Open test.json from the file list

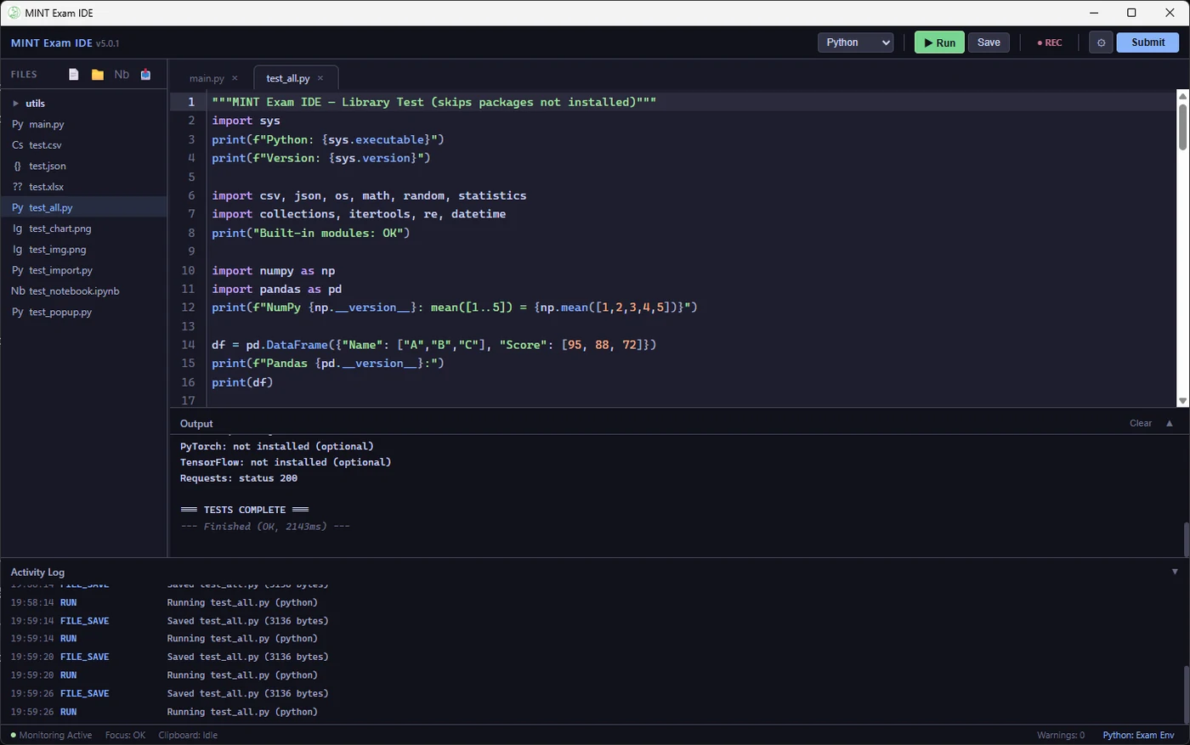point(83,166)
